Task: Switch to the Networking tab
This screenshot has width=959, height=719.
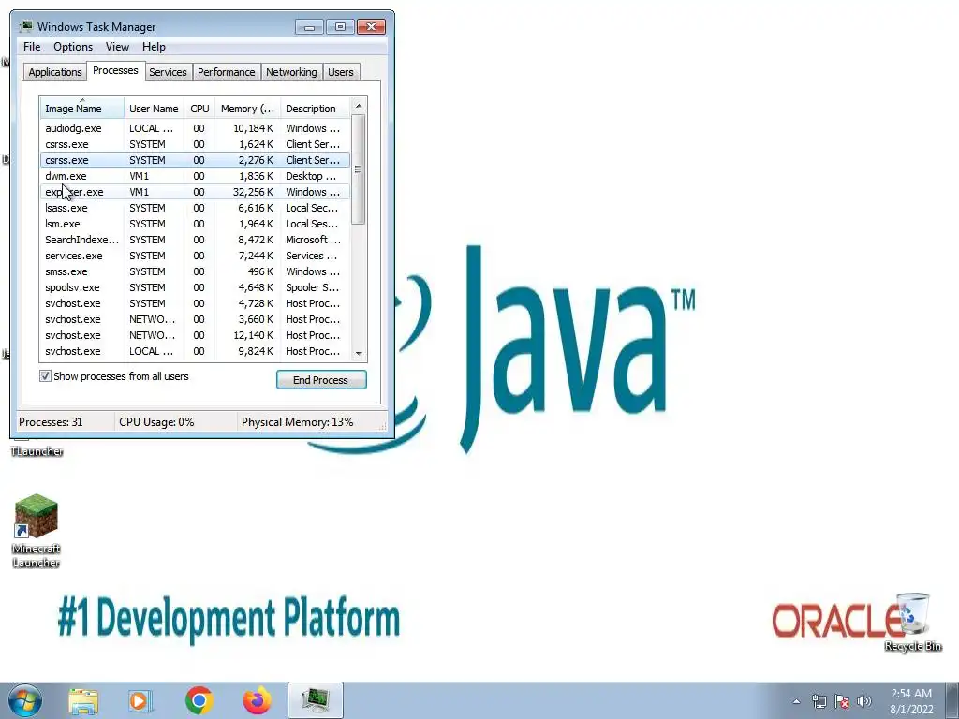Action: 291,72
